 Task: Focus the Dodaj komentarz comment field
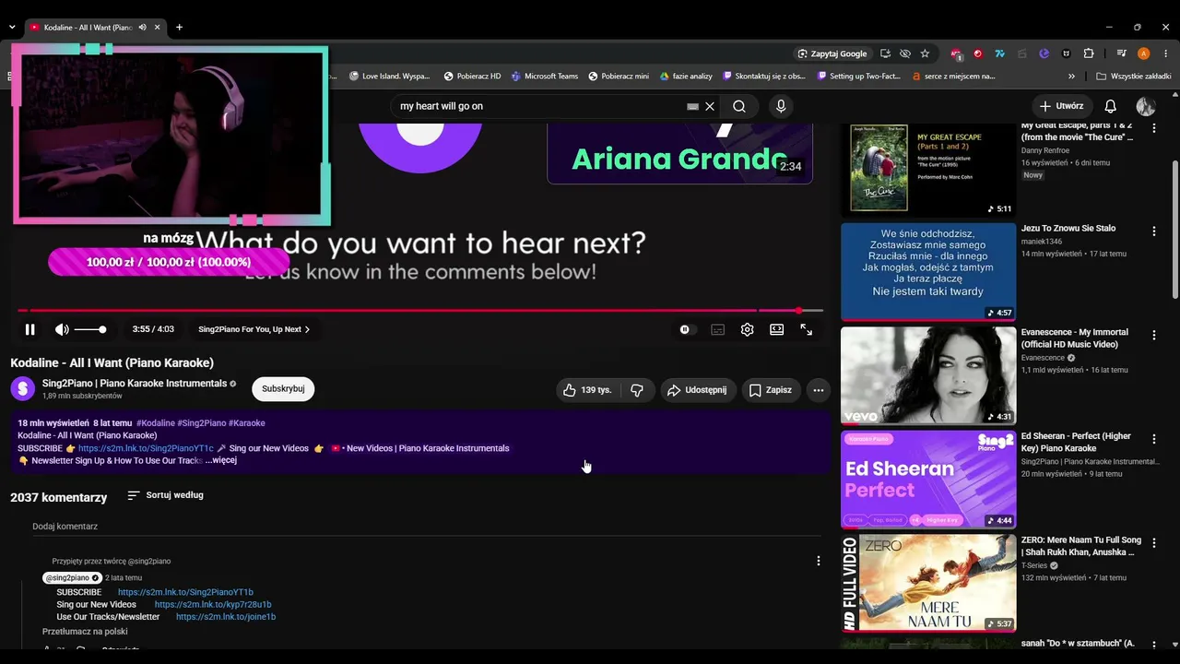pos(426,527)
